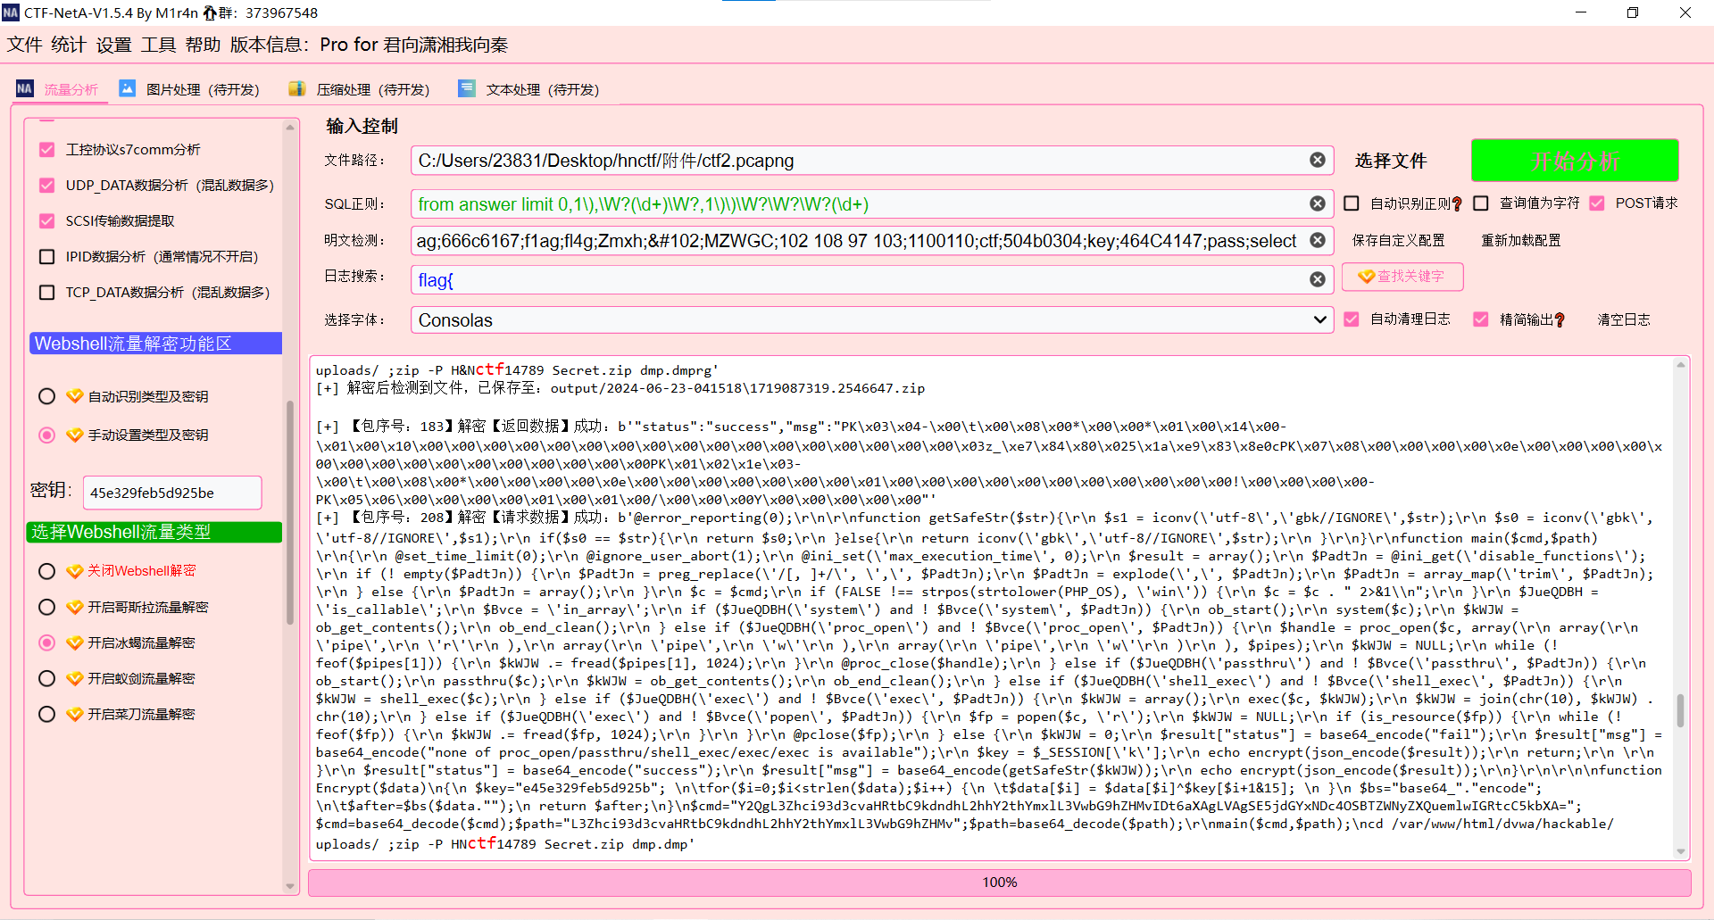Image resolution: width=1714 pixels, height=920 pixels.
Task: Toggle 精简输出 checkbox
Action: point(1481,319)
